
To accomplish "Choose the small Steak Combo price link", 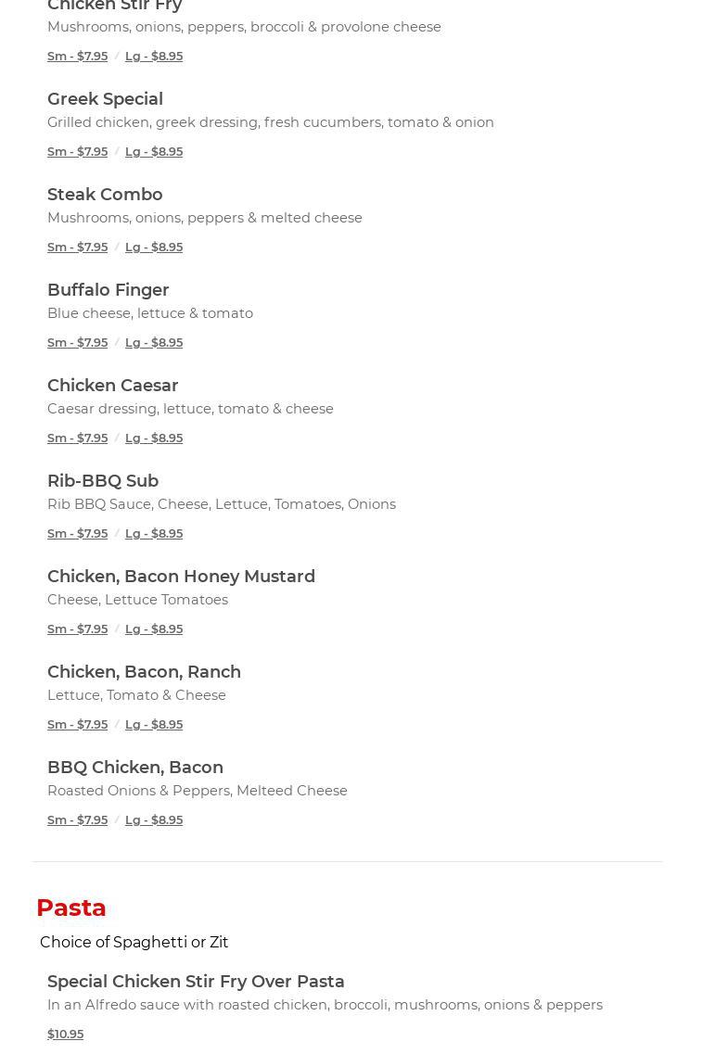I will point(77,247).
